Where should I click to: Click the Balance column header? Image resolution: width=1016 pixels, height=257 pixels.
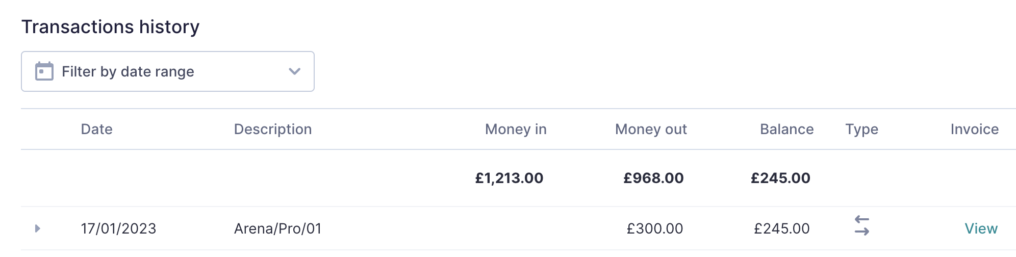pos(786,130)
